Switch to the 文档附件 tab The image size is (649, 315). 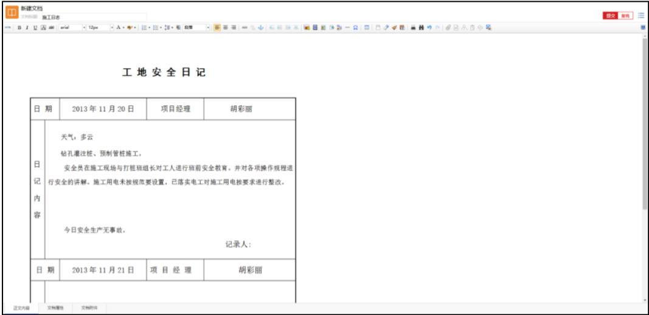tap(89, 308)
